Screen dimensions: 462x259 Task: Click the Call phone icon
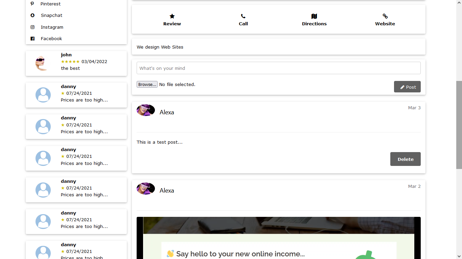(243, 16)
